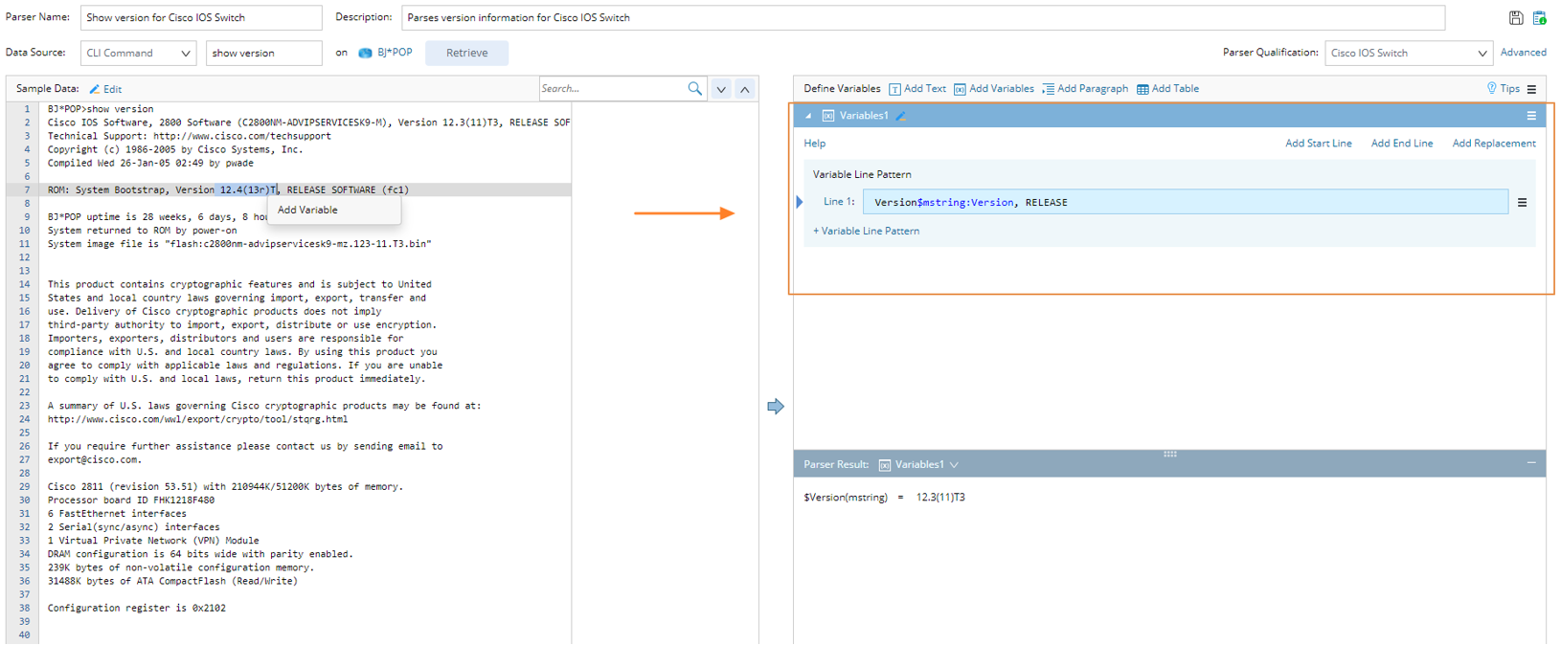Image resolution: width=1561 pixels, height=645 pixels.
Task: Click the blue parse arrow between panels
Action: tap(776, 407)
